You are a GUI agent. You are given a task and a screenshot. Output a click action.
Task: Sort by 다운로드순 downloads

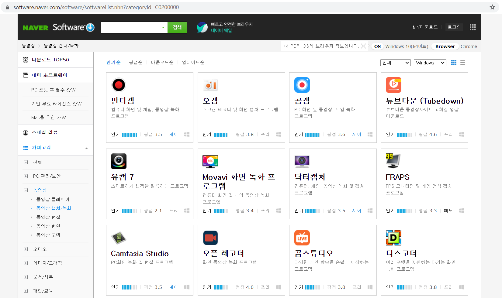pyautogui.click(x=162, y=62)
